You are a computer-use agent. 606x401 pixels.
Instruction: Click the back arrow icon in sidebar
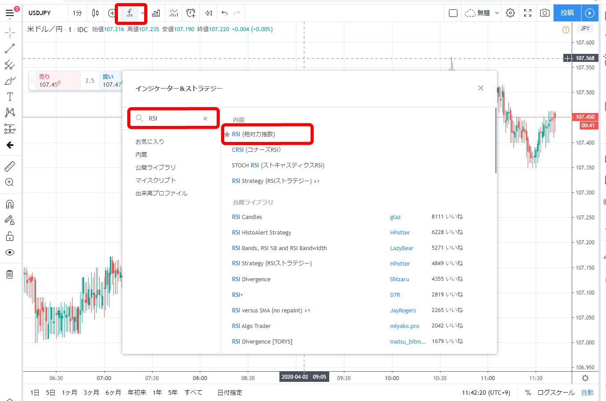10,145
